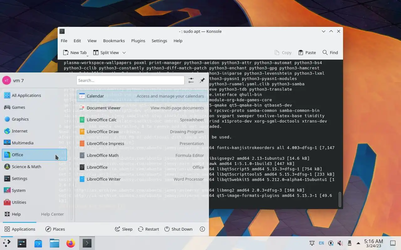
Task: Open Konsole File menu
Action: (64, 41)
